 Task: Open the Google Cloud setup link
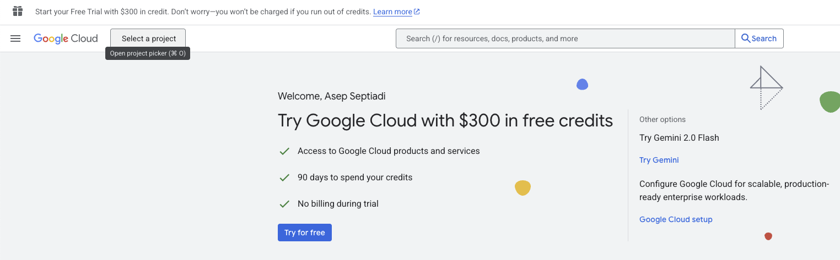coord(676,219)
